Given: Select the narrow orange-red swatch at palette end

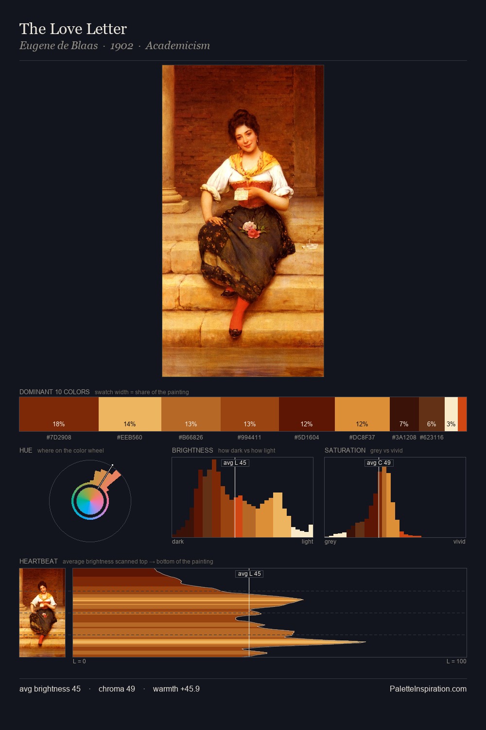Looking at the screenshot, I should coord(462,414).
